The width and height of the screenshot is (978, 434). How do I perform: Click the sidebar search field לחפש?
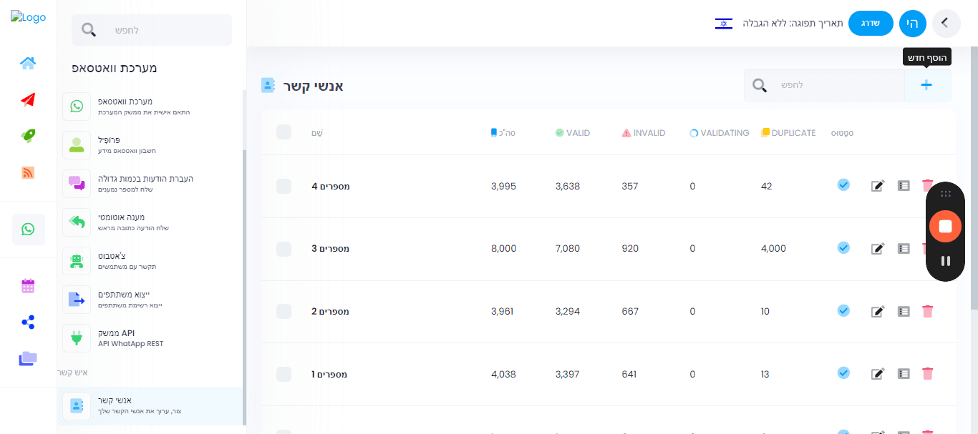[152, 30]
